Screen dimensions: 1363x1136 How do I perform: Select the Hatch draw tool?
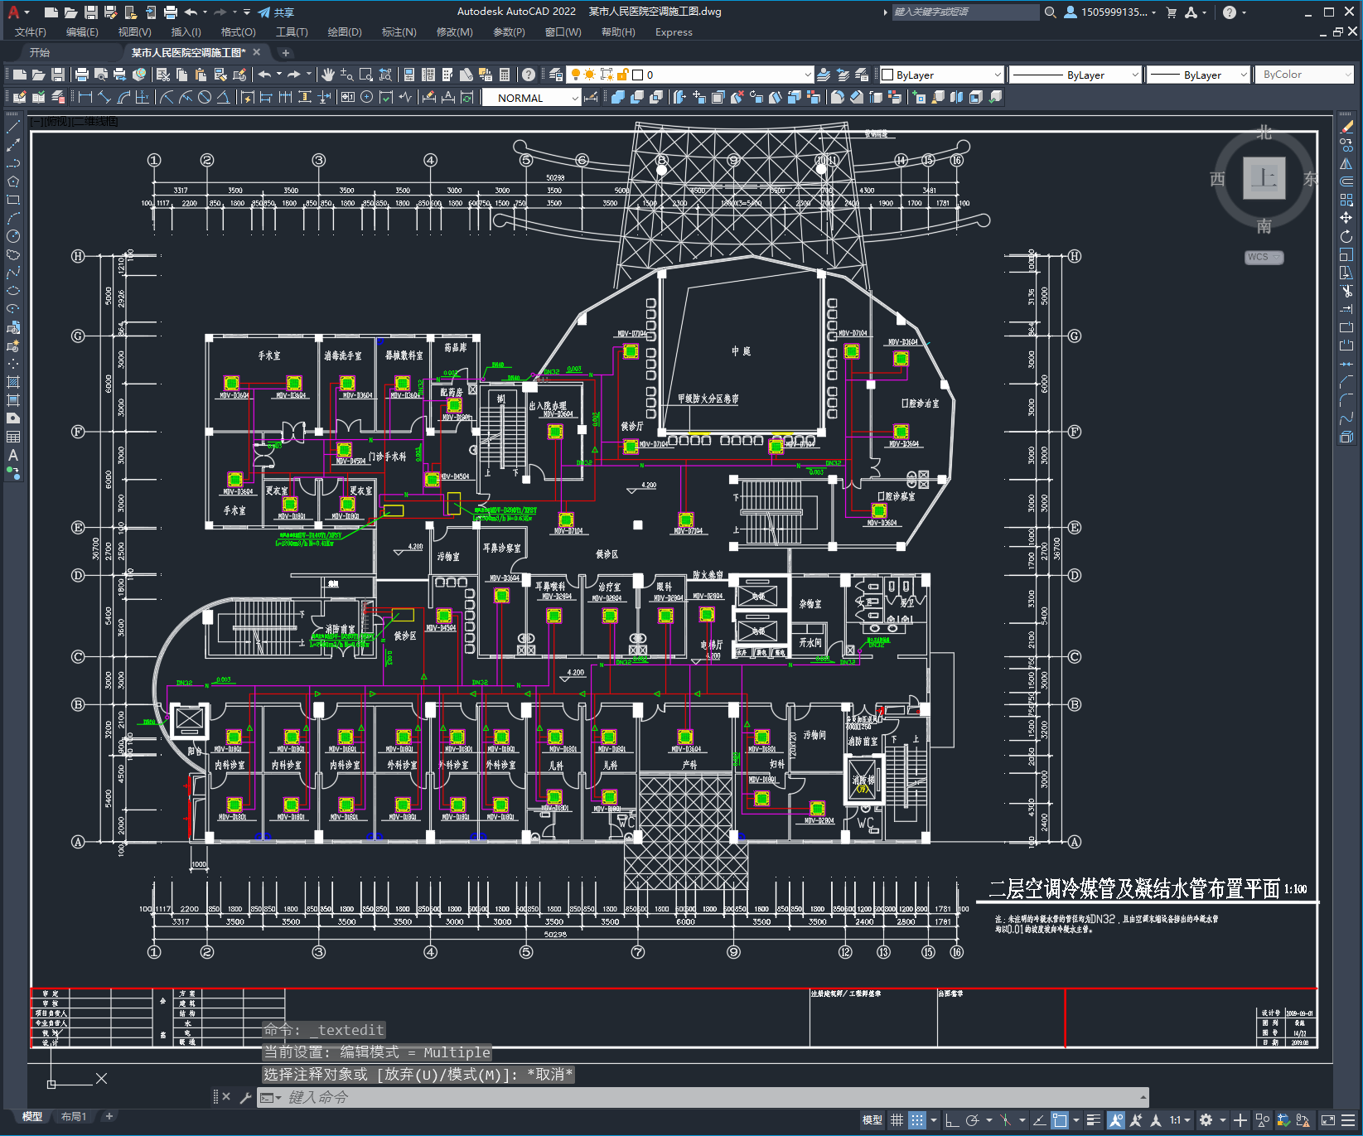(x=13, y=382)
